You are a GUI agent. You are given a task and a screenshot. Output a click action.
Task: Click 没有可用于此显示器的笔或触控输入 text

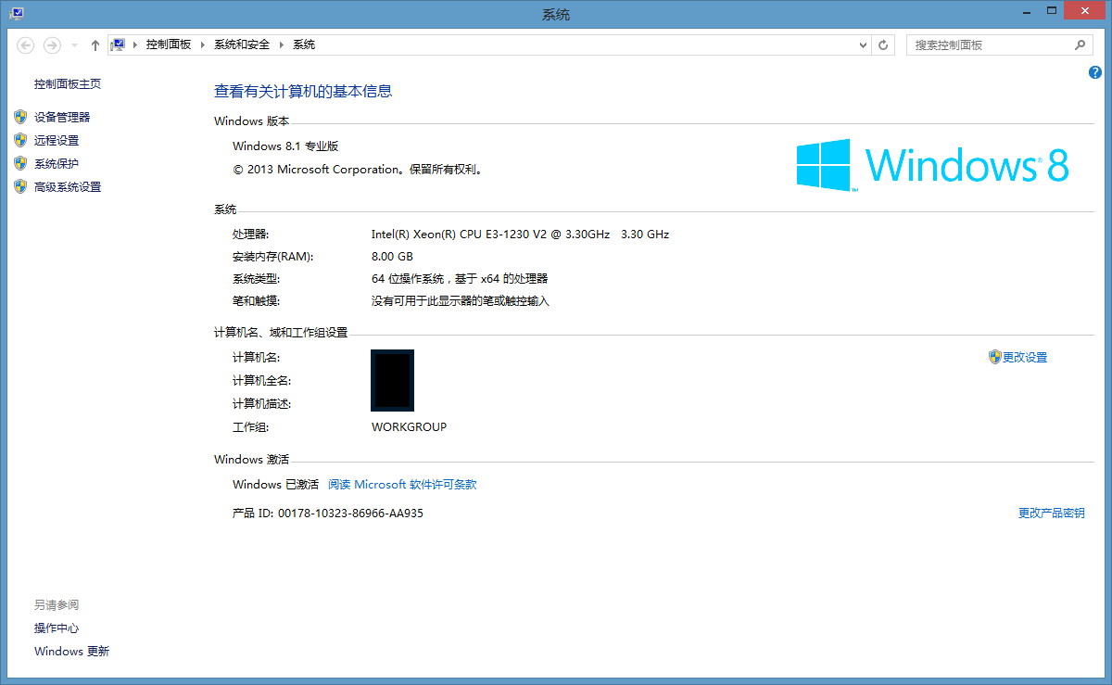pyautogui.click(x=461, y=300)
